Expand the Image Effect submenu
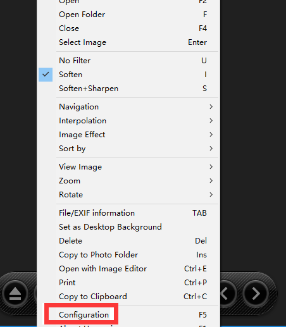This screenshot has width=286, height=327. pyautogui.click(x=128, y=135)
